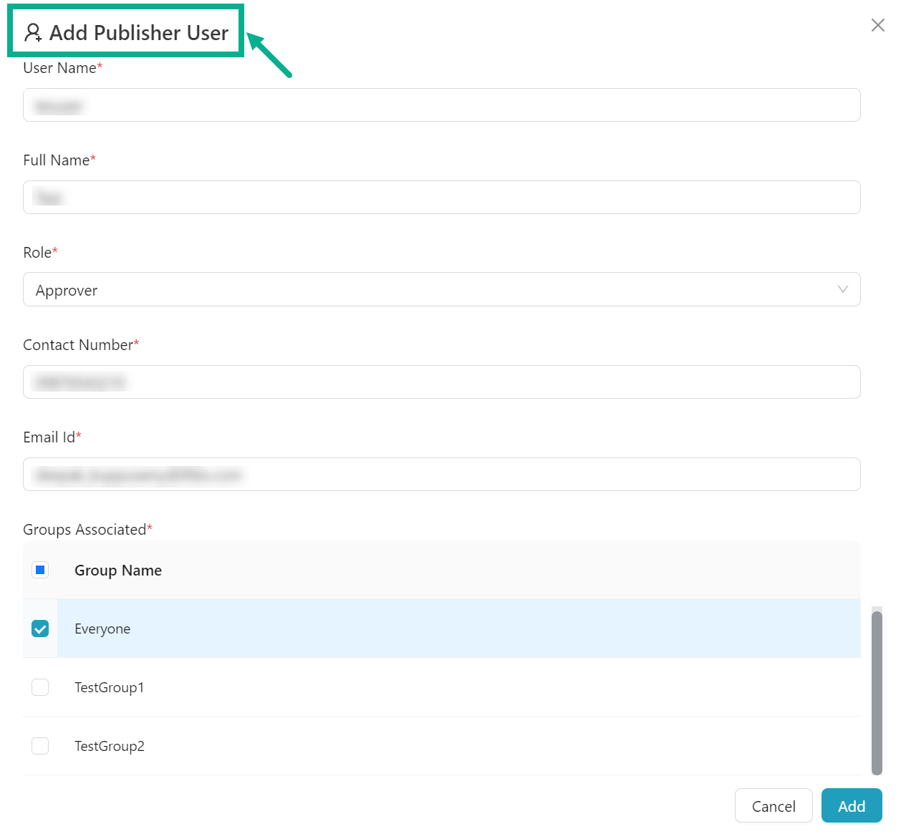
Task: Click the User Name input field
Action: coord(441,105)
